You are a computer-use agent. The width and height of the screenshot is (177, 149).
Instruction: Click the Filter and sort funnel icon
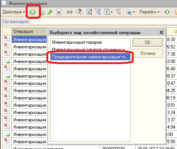click(x=89, y=12)
